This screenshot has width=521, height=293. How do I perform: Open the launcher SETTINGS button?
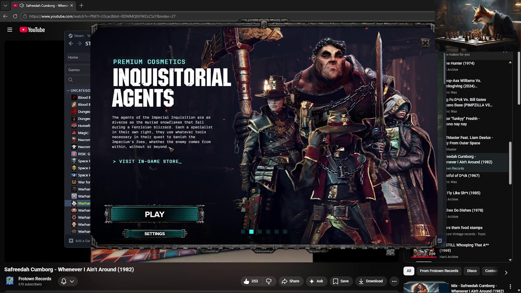pyautogui.click(x=155, y=234)
